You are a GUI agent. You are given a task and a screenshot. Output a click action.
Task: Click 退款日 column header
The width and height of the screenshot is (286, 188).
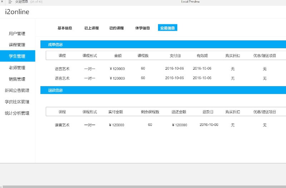[x=208, y=112]
